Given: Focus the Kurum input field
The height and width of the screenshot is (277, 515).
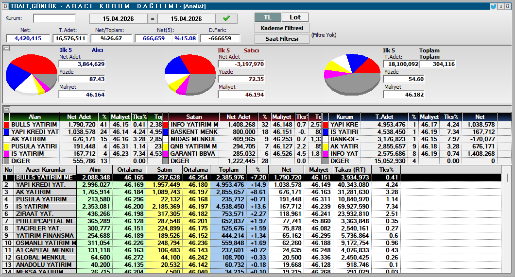Looking at the screenshot, I should coord(54,18).
